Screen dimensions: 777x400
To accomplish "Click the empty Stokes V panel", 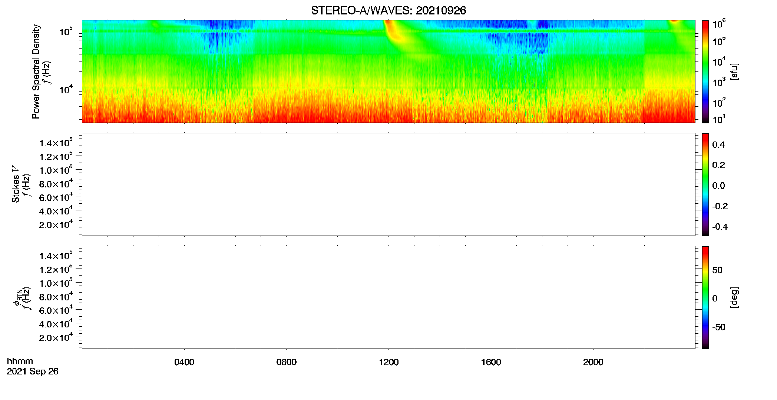I will pyautogui.click(x=389, y=184).
